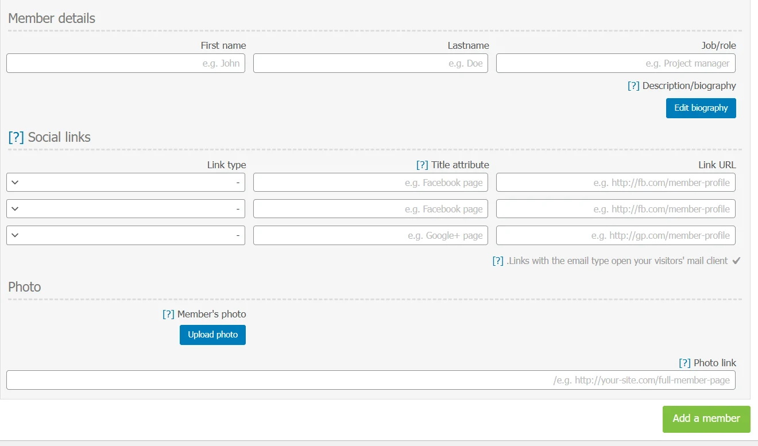Image resolution: width=758 pixels, height=446 pixels.
Task: Click the Upload photo button
Action: click(x=212, y=335)
